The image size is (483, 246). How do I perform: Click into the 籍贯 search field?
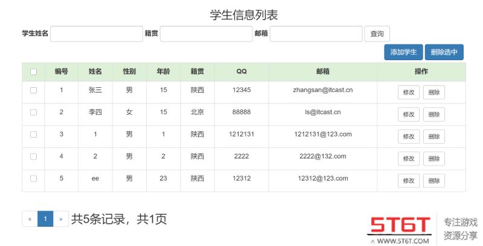click(206, 34)
